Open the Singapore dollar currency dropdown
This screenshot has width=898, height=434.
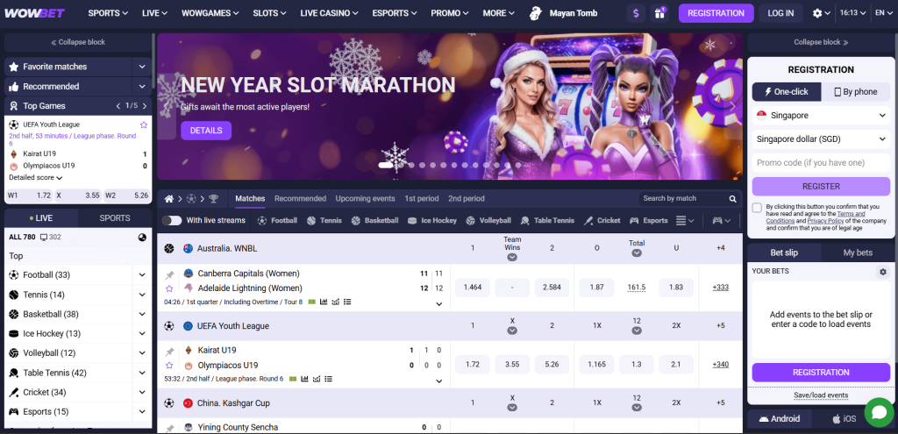[821, 139]
